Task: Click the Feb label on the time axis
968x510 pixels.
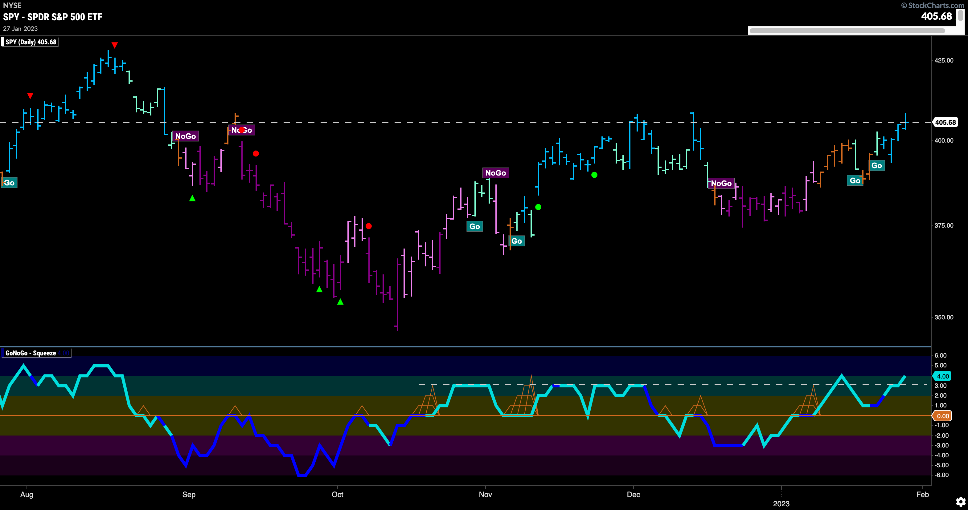Action: pos(923,494)
